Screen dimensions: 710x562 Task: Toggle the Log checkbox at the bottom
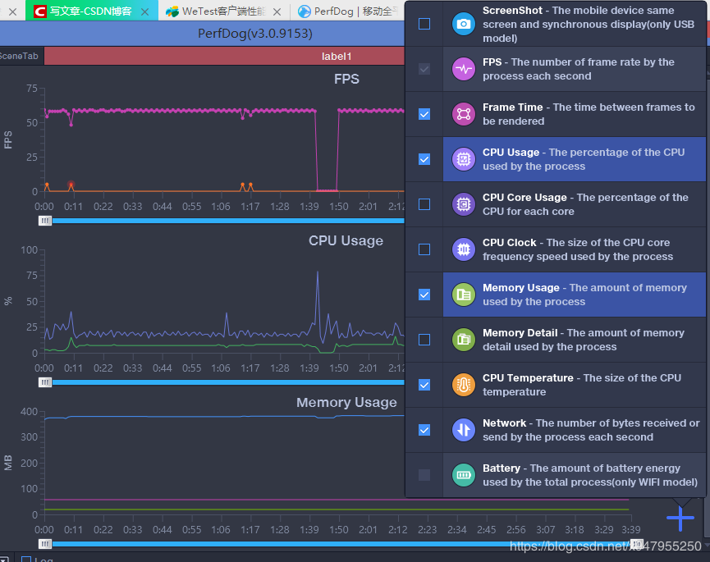click(x=26, y=560)
